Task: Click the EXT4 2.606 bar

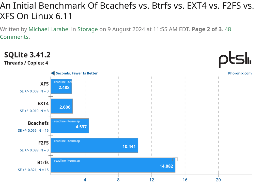Action: pyautogui.click(x=62, y=106)
